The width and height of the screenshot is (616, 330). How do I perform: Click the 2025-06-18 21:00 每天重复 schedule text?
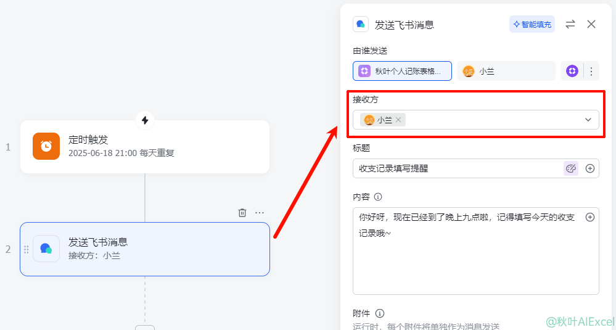(121, 153)
